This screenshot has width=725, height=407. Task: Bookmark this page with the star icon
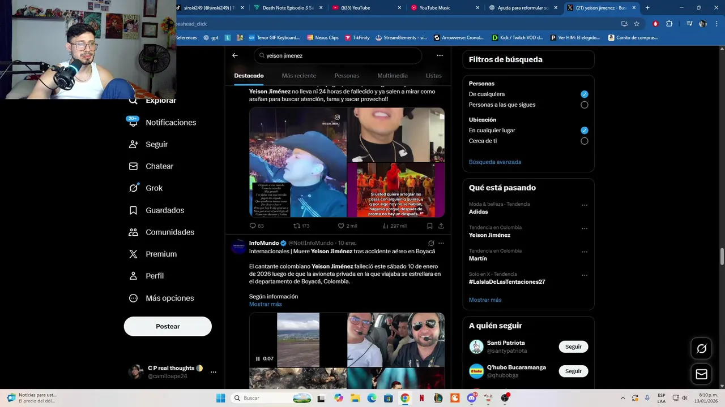[x=637, y=24]
